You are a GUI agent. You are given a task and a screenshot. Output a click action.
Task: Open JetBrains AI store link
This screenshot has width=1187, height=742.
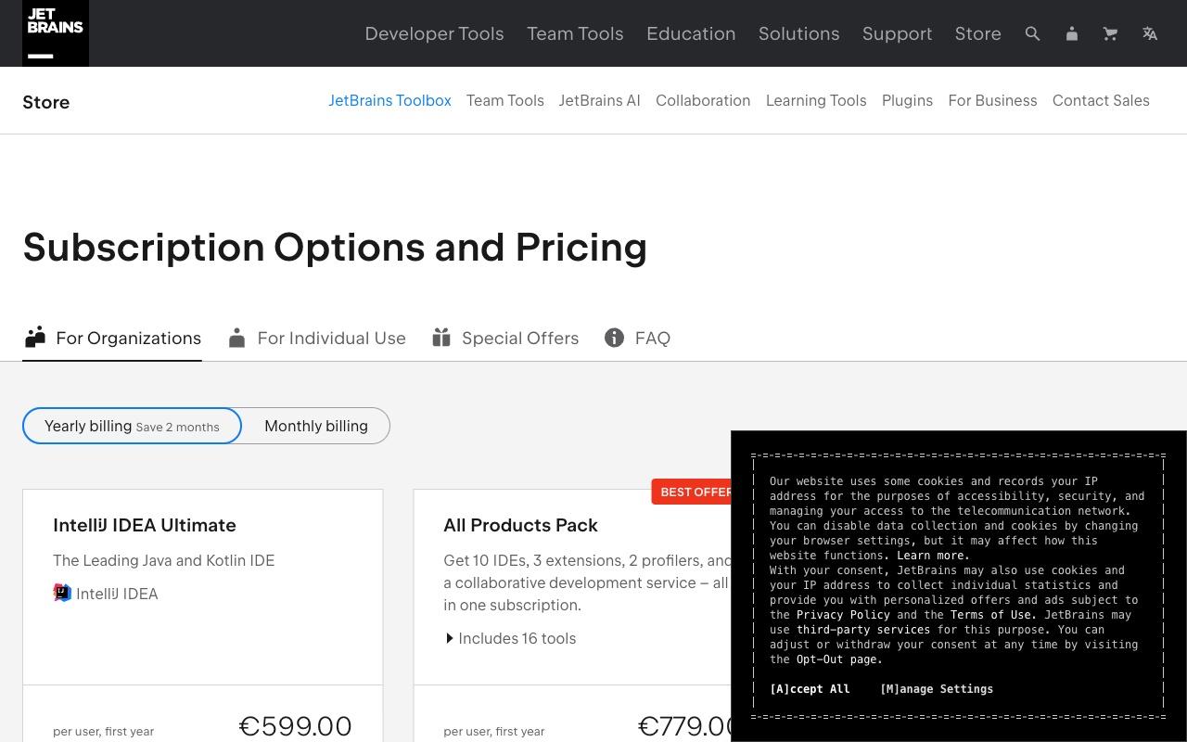[599, 100]
